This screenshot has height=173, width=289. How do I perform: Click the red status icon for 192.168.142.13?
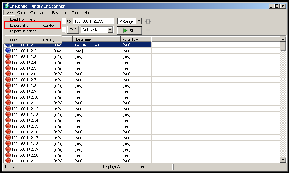8,114
